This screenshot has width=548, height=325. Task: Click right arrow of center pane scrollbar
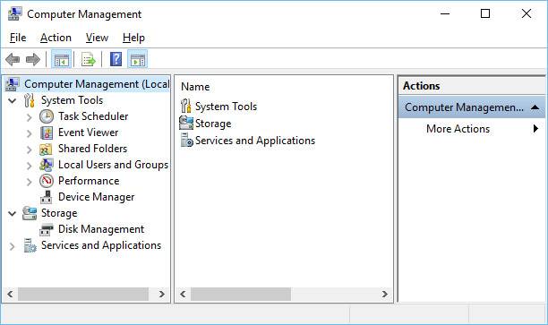tap(385, 294)
